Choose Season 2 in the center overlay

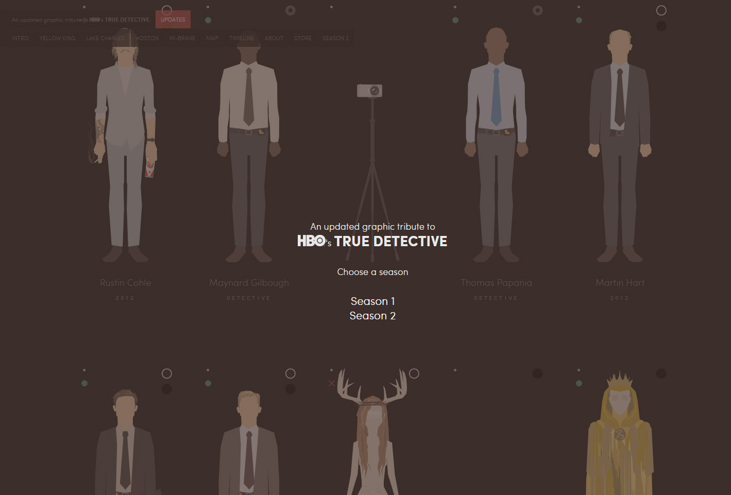[x=372, y=316]
